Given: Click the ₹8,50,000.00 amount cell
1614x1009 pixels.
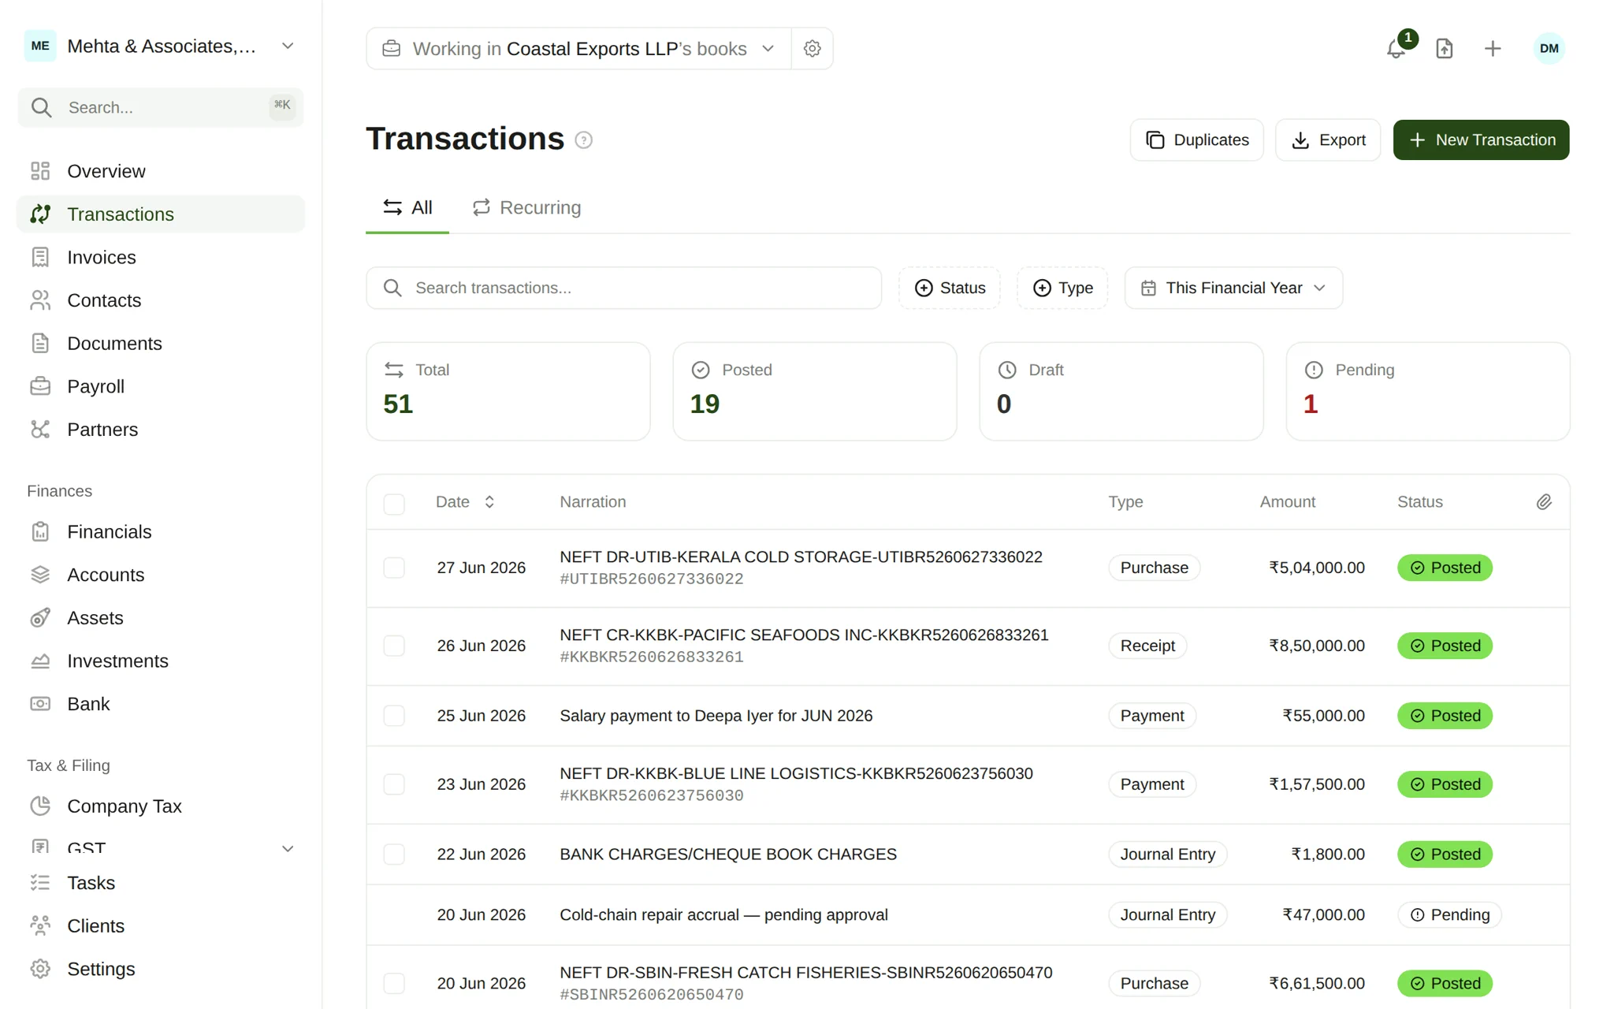Looking at the screenshot, I should click(1316, 646).
